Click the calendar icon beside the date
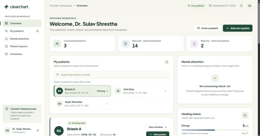 pos(210,5)
